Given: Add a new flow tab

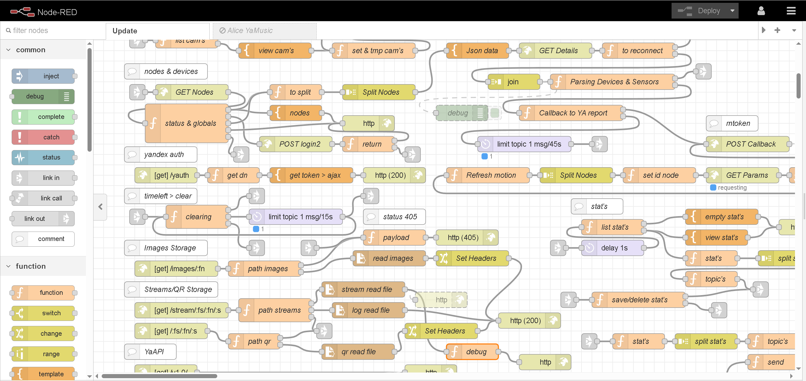Looking at the screenshot, I should tap(777, 30).
